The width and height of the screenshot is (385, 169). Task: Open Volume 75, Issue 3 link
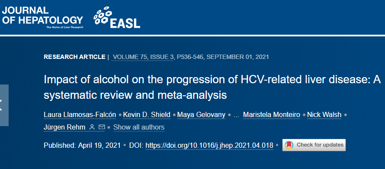coord(142,57)
